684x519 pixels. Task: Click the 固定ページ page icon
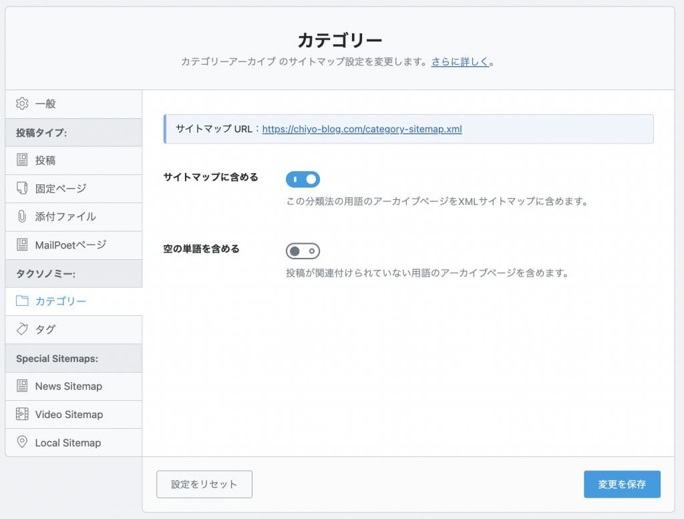click(22, 188)
